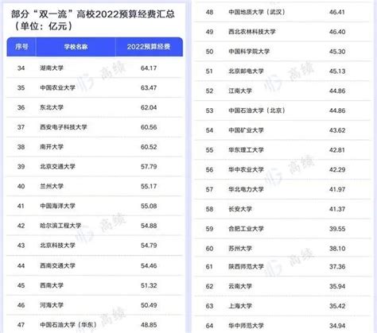Click the 兰州大学 entry

[52, 186]
